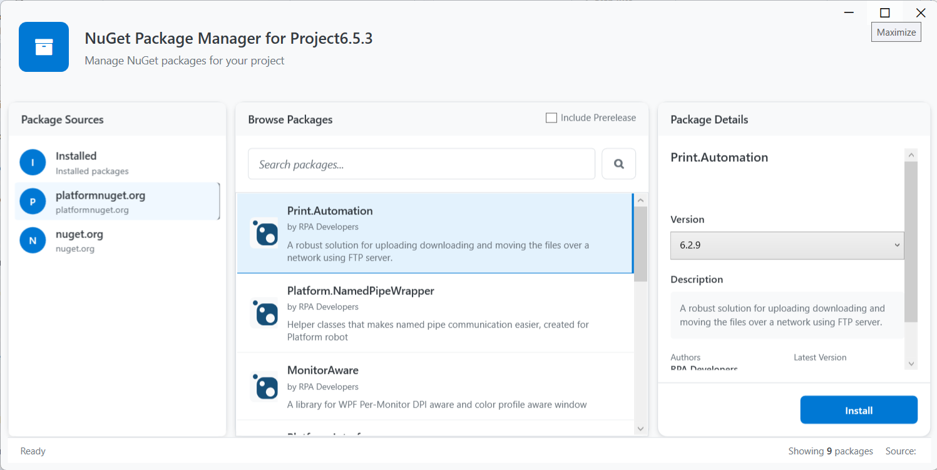Screen dimensions: 937x470
Task: Click 'by RPA Developers' under Platform.NamedPipeWrapper
Action: [323, 307]
